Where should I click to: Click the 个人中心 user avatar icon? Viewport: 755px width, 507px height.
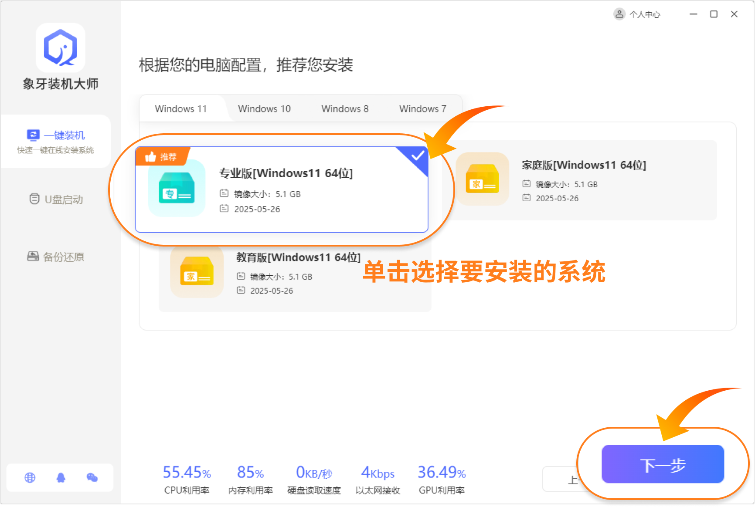619,14
